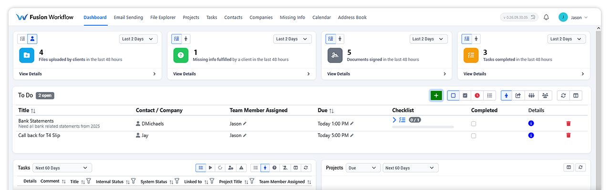This screenshot has height=190, width=610.
Task: Open Projects panel column layout icon
Action: [x=569, y=168]
